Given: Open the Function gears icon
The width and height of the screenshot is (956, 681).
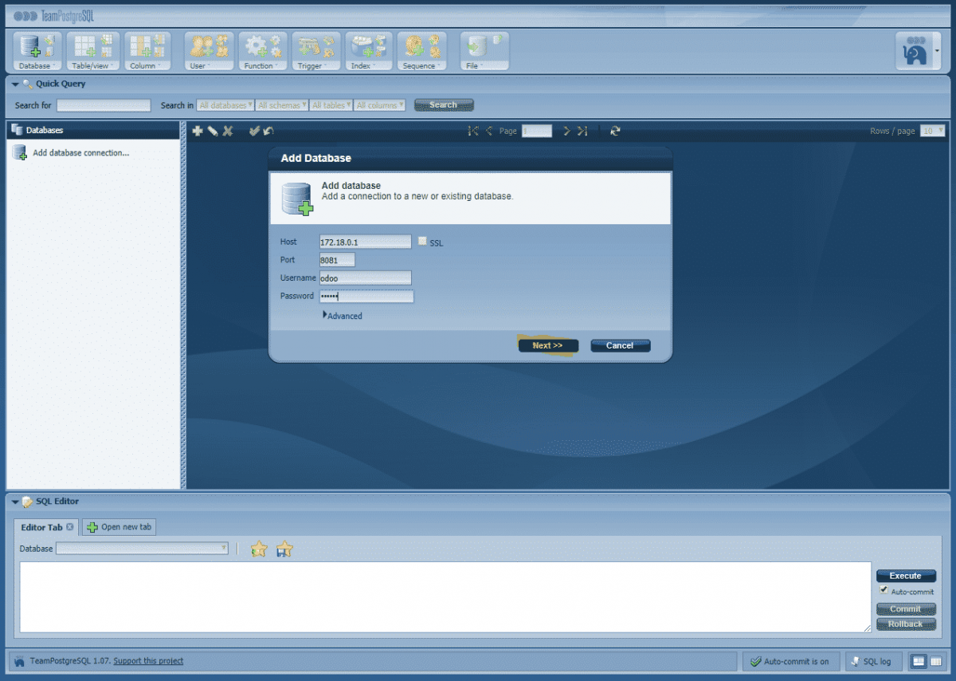Looking at the screenshot, I should coord(263,52).
